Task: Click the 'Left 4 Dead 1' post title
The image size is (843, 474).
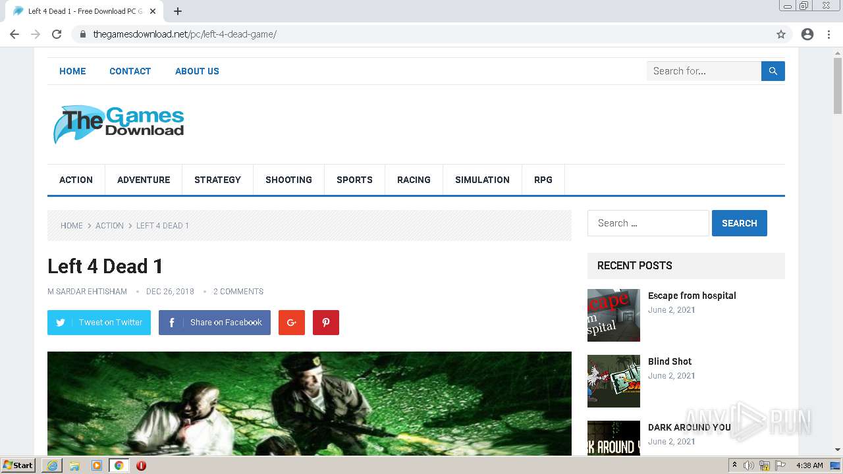Action: coord(105,266)
